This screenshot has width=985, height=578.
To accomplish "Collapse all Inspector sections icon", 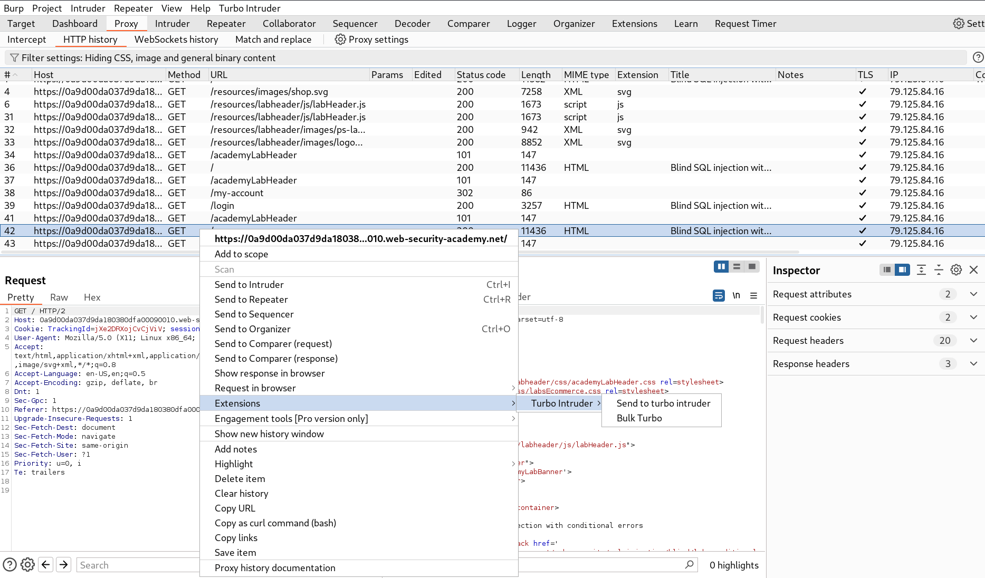I will click(x=939, y=270).
